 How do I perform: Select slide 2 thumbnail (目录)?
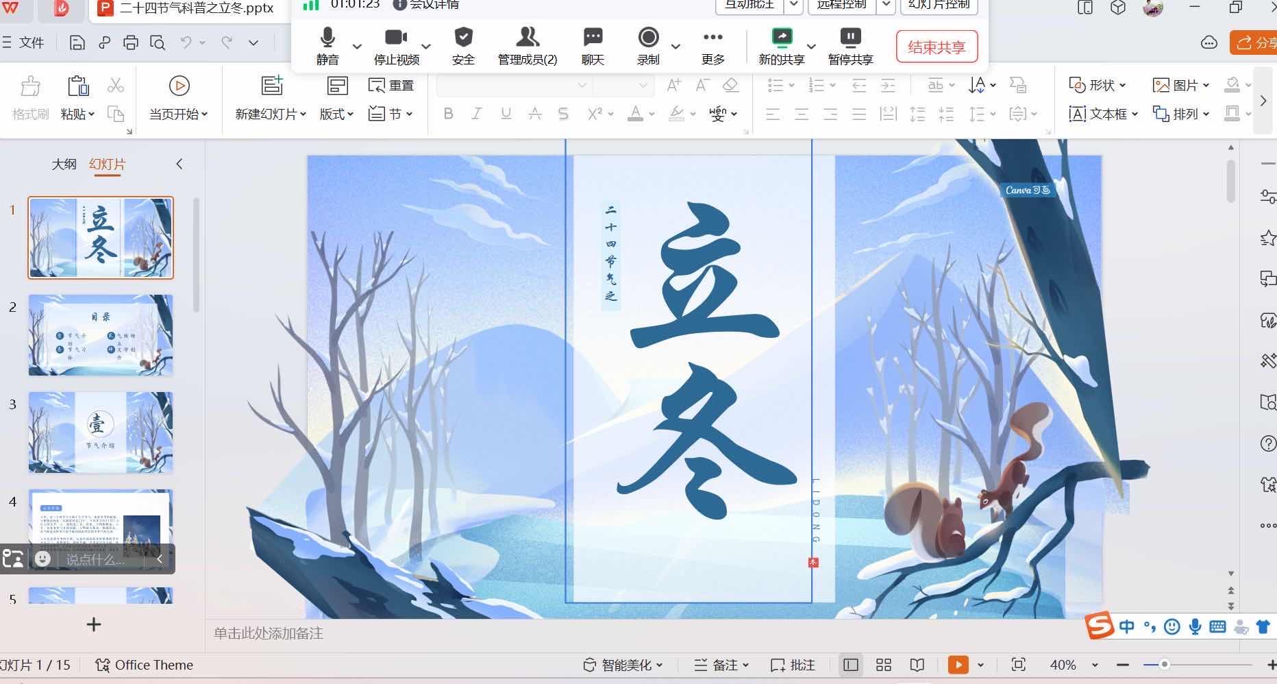pos(101,335)
